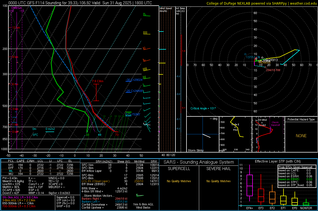Image resolution: width=318 pixels, height=211 pixels.
Task: Click the 0 m2s2 inflow label
Action: coord(50,129)
